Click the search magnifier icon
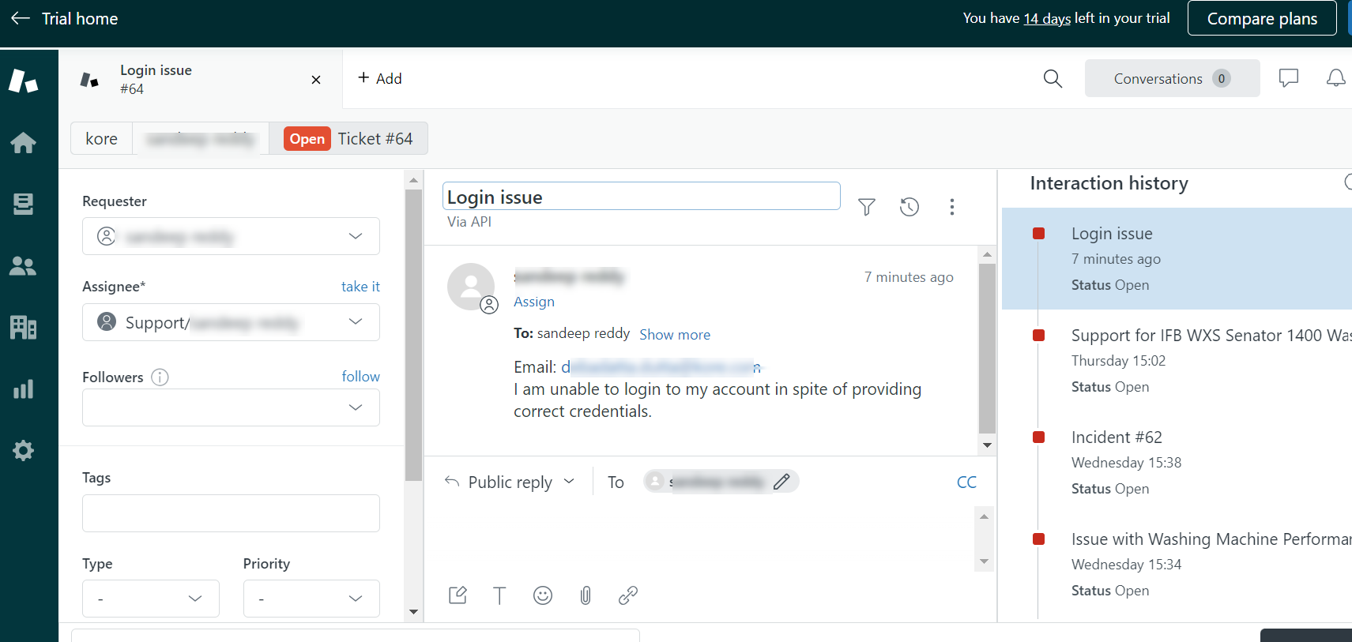The image size is (1352, 642). pyautogui.click(x=1053, y=78)
